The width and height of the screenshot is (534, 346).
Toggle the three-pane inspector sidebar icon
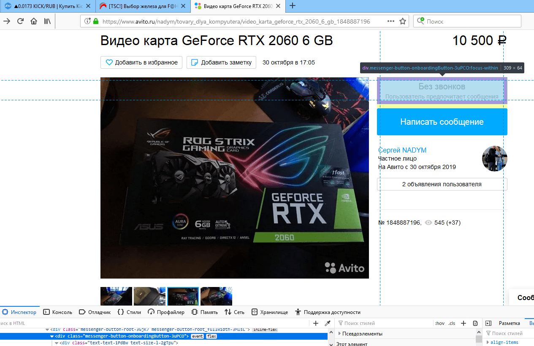coord(488,323)
